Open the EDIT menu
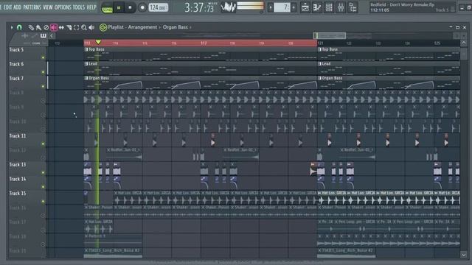This screenshot has height=265, width=472. [x=8, y=7]
